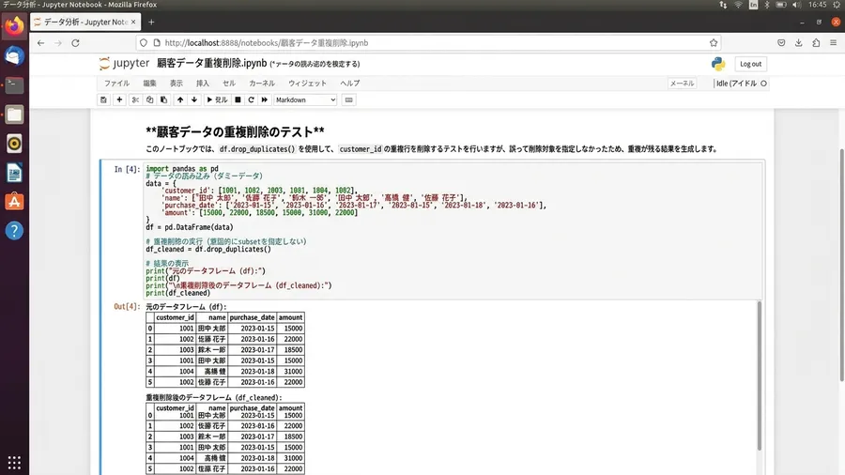This screenshot has width=845, height=475.
Task: Restart the kernel with circular arrow icon
Action: pyautogui.click(x=251, y=100)
